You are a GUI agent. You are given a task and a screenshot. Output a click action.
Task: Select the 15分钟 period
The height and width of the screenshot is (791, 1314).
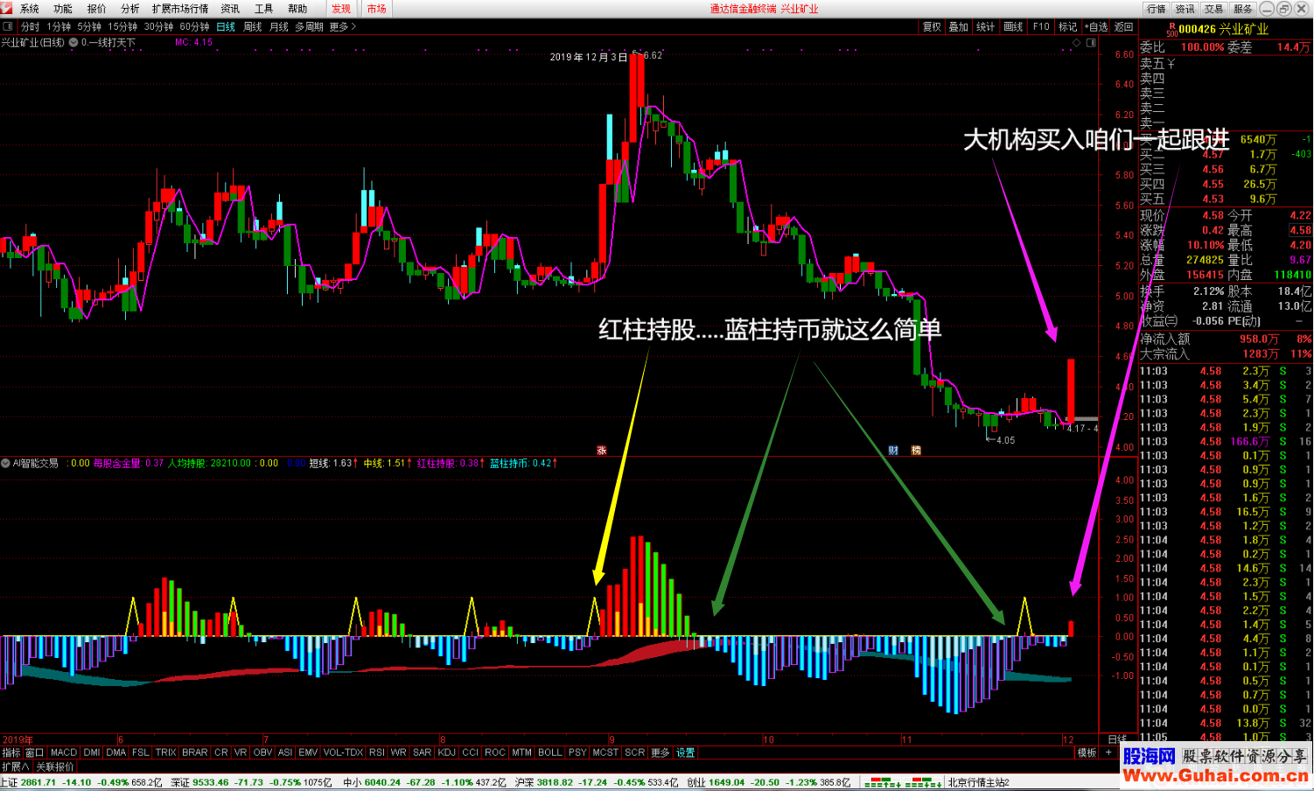[x=122, y=27]
